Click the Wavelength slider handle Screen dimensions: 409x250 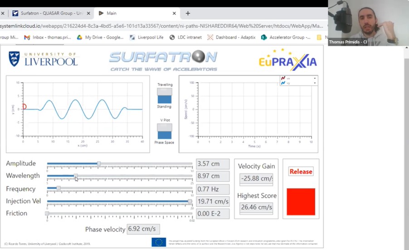coord(76,176)
